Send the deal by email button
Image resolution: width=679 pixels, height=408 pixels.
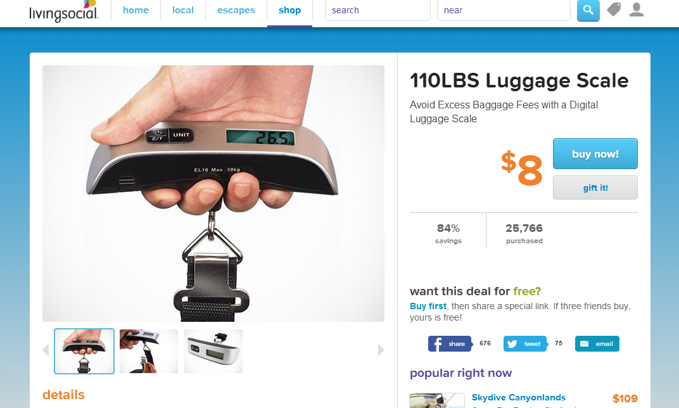click(x=597, y=344)
